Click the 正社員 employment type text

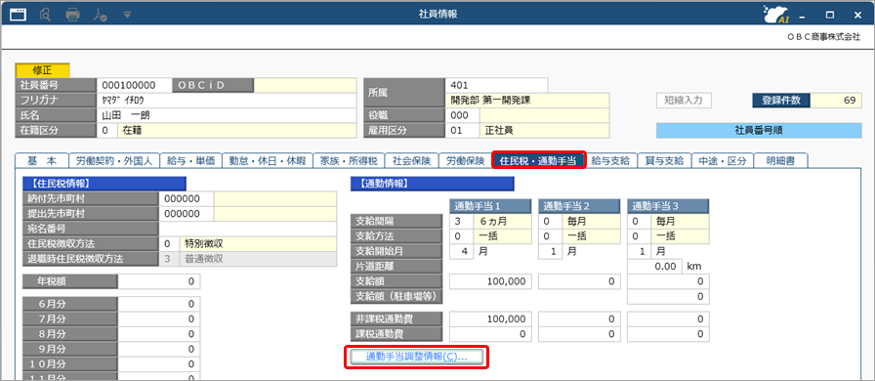pyautogui.click(x=499, y=131)
